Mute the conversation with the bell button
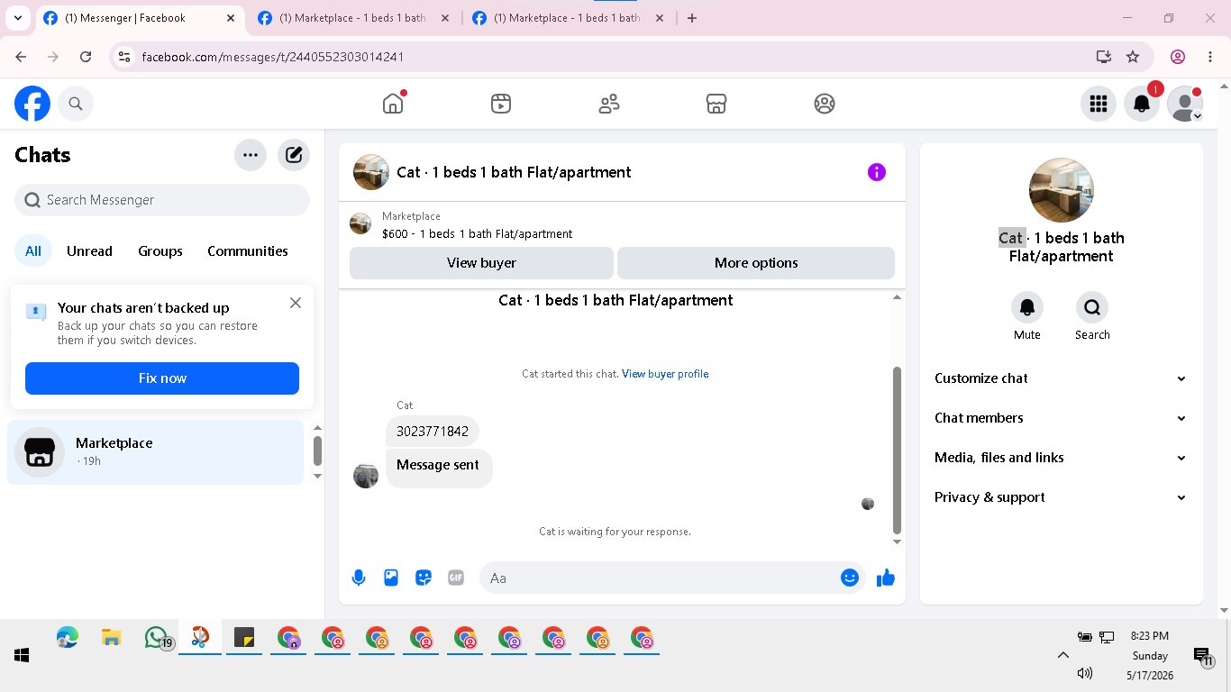Screen dimensions: 1231x692 pos(1027,308)
